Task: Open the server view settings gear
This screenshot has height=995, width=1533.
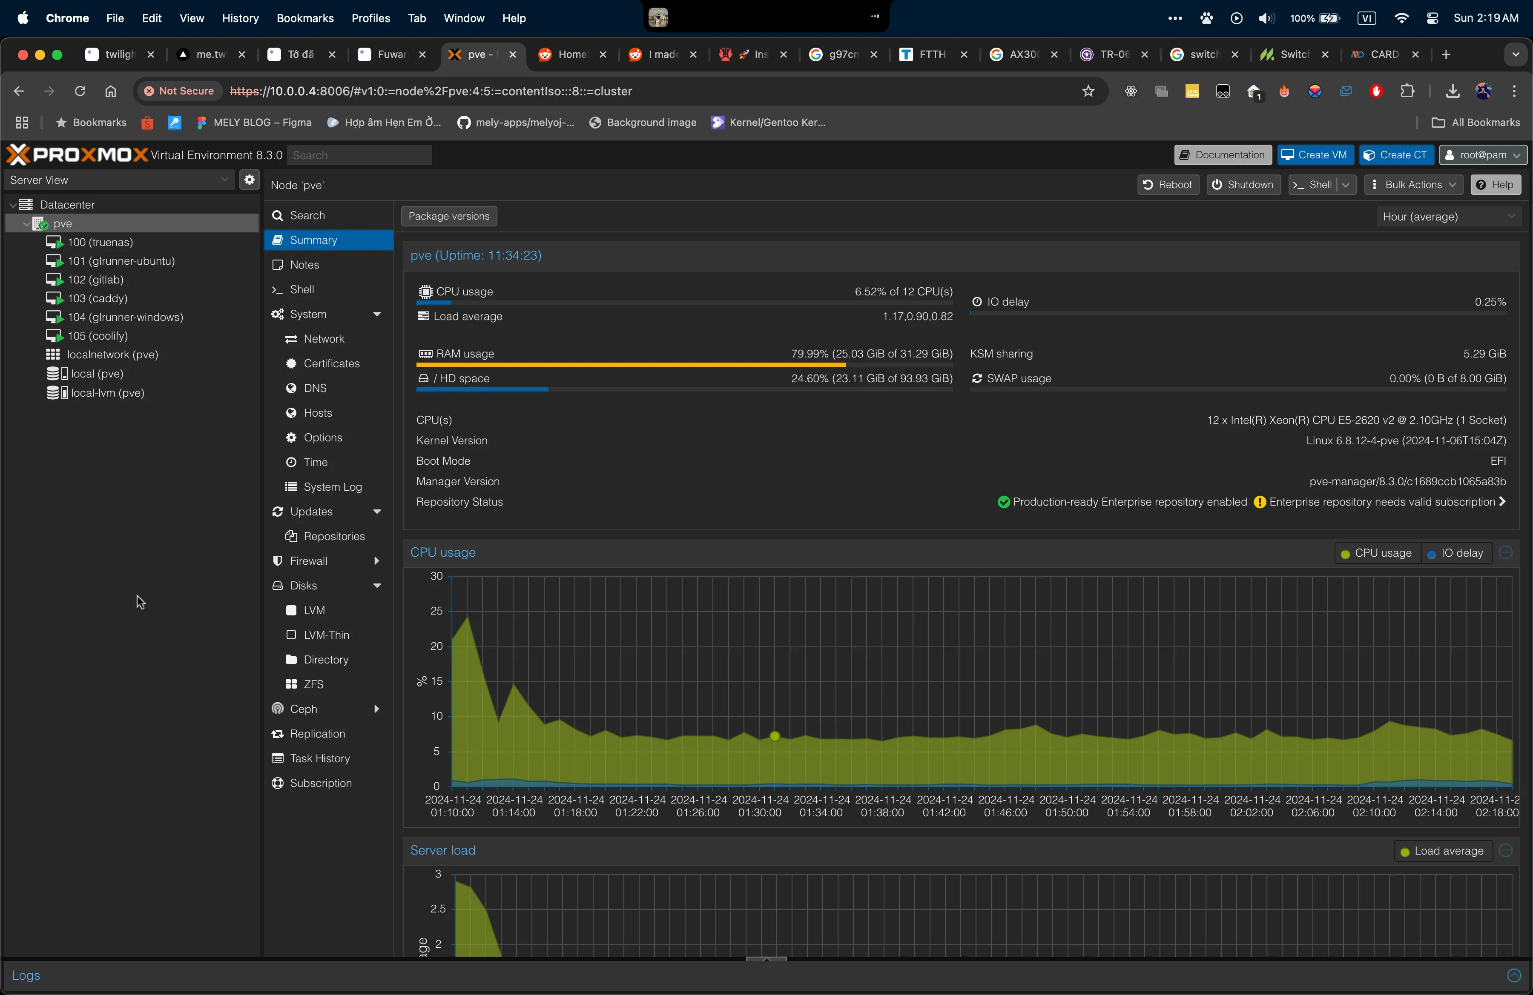Action: click(249, 180)
